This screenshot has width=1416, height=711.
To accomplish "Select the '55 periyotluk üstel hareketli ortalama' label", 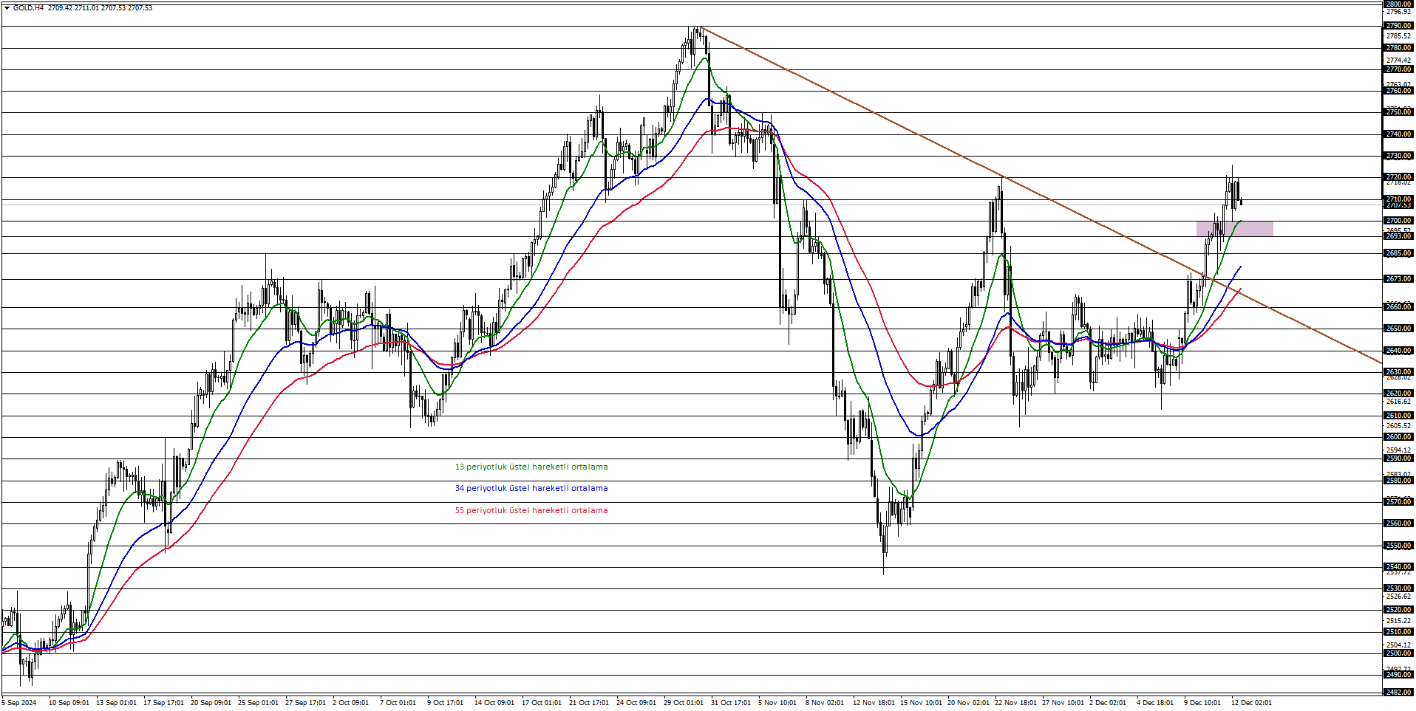I will (x=531, y=510).
